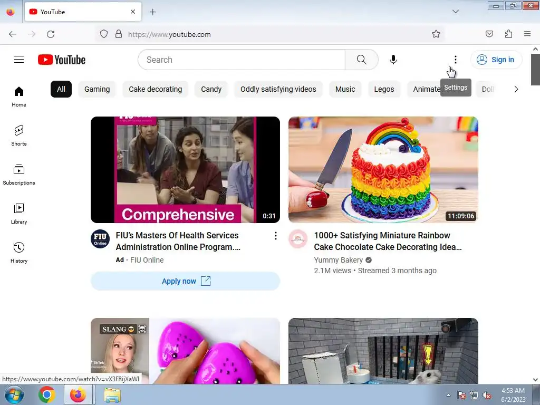
Task: Open the YouTube hamburger guide menu
Action: coord(19,60)
